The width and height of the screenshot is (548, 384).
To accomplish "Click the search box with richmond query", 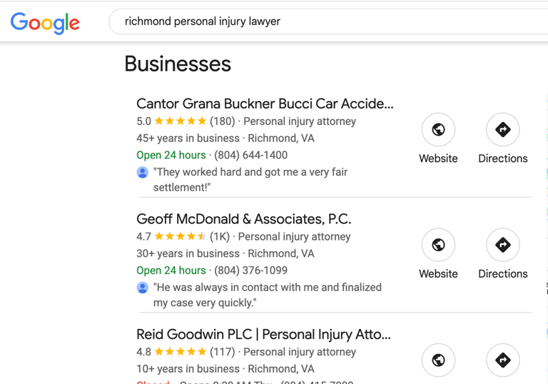I will (321, 21).
